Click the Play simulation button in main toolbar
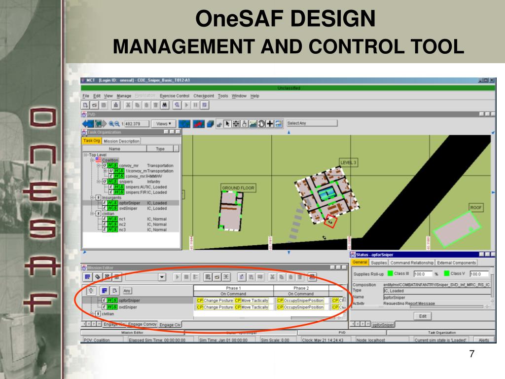The width and height of the screenshot is (505, 379). pos(186,105)
